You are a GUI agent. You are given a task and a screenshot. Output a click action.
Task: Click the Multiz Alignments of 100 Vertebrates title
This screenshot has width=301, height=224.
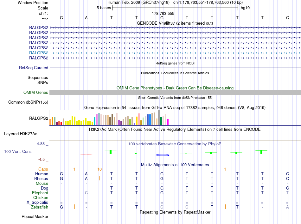(175, 165)
